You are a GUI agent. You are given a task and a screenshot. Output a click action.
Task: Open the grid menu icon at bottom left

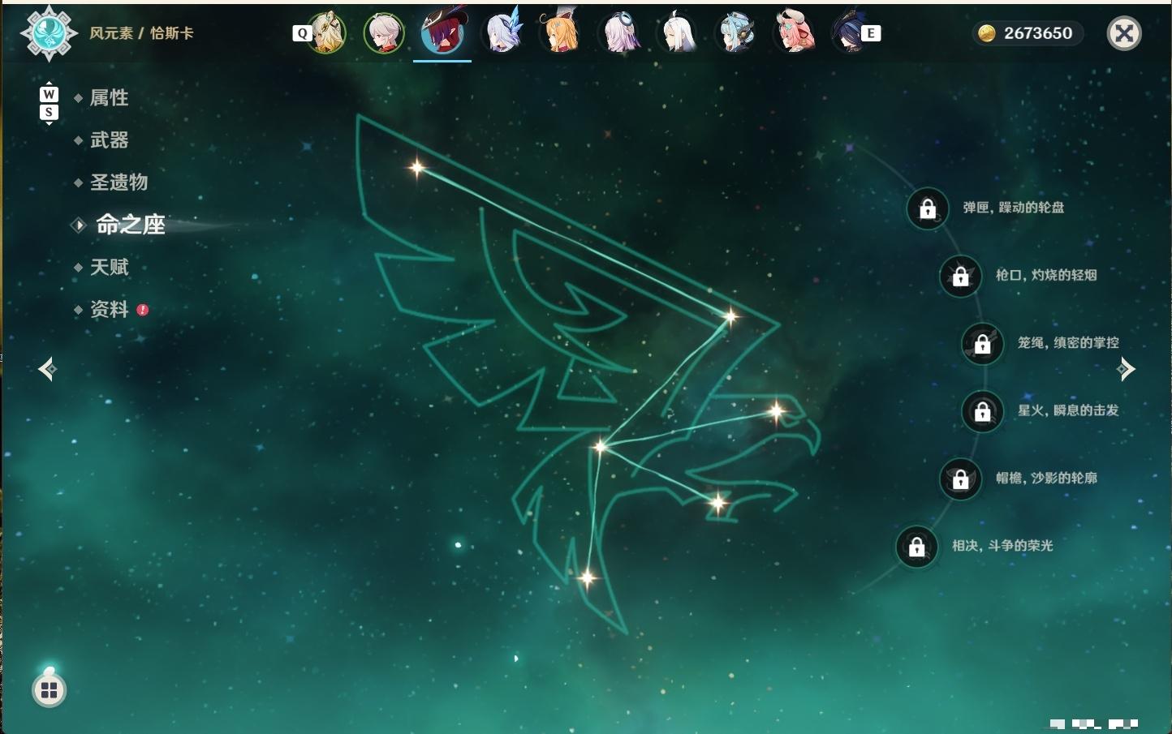click(49, 690)
